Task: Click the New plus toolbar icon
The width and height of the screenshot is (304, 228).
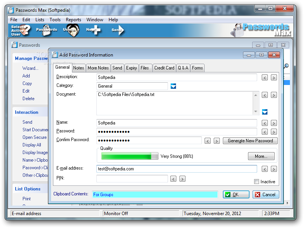Action: 94,30
